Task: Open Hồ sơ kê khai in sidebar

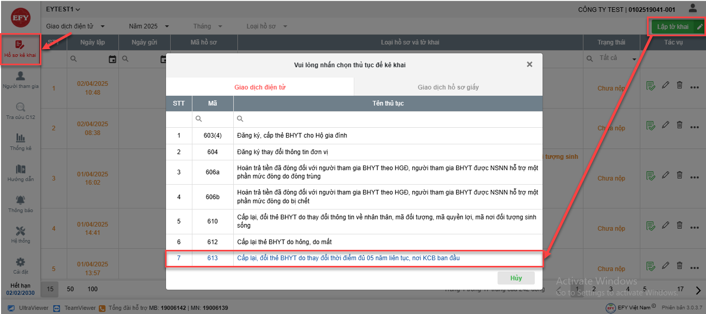Action: 21,49
